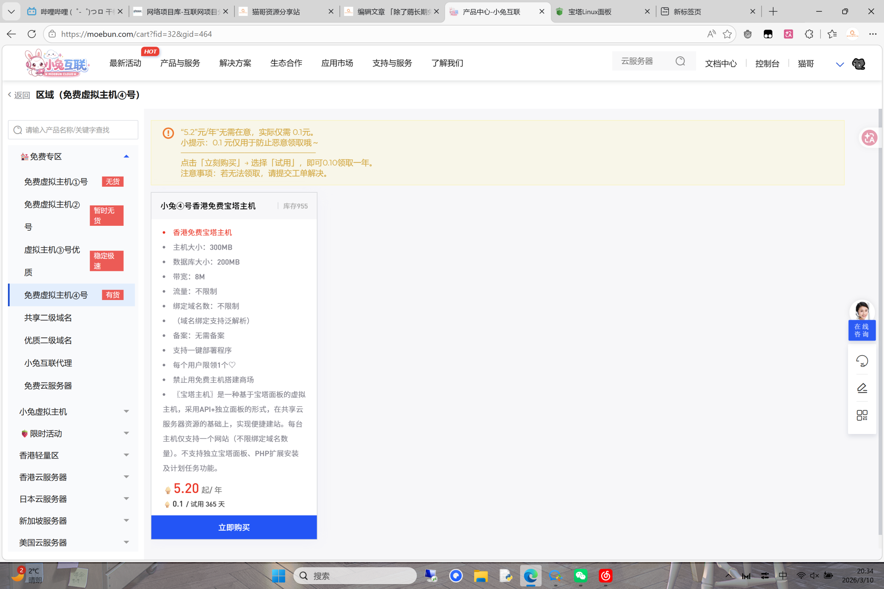Expand the 小兔虚拟主机 category
Viewport: 884px width, 589px height.
[x=126, y=412]
